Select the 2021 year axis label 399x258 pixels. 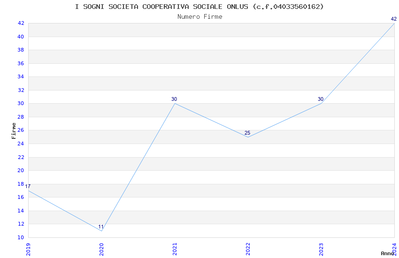175,249
